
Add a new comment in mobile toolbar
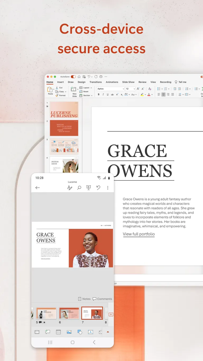48,332
